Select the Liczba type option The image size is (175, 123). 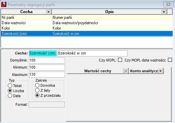pyautogui.click(x=10, y=91)
